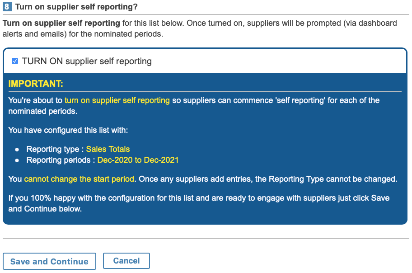
Task: Click the step 8 number icon
Action: click(7, 7)
